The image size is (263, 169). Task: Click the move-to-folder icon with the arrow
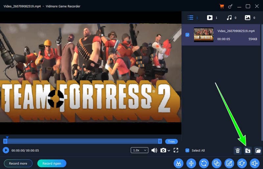pos(248,151)
